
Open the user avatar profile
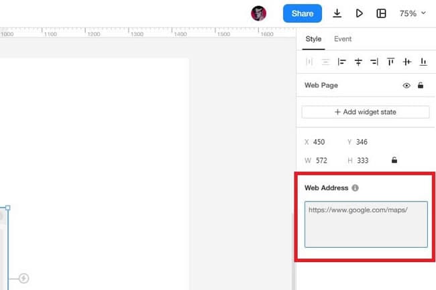pyautogui.click(x=259, y=13)
